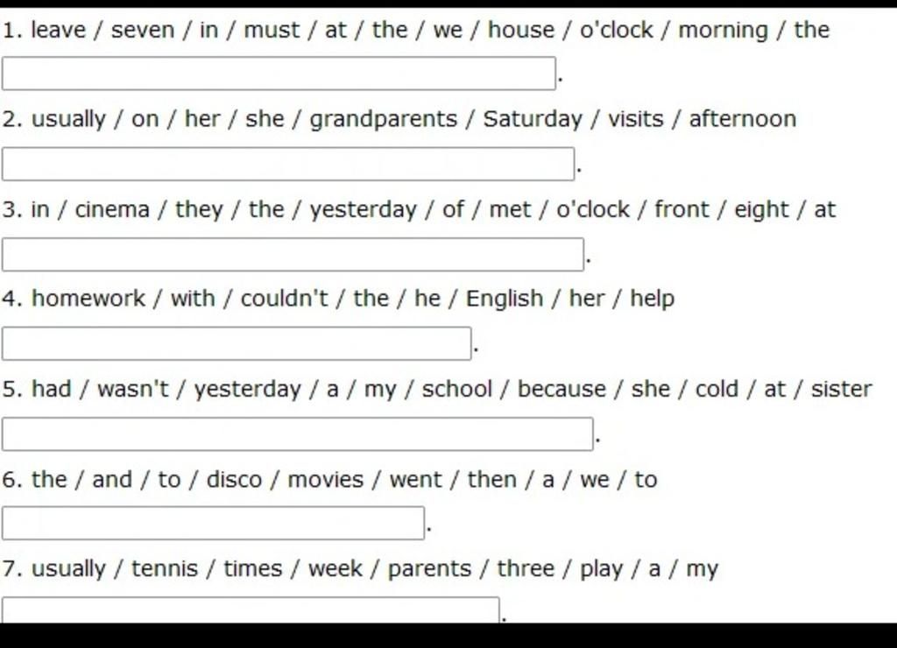
Task: Click the answer field under sentence 2
Action: pos(287,164)
